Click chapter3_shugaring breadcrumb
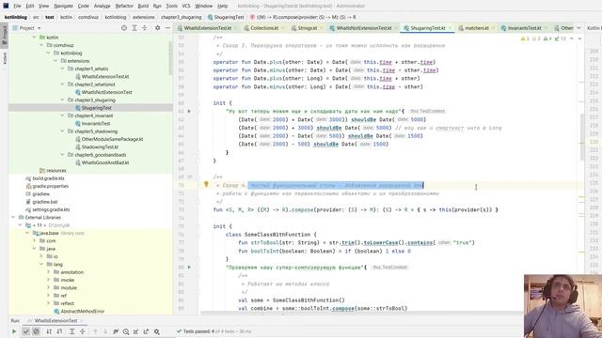The width and height of the screenshot is (602, 338). 181,17
